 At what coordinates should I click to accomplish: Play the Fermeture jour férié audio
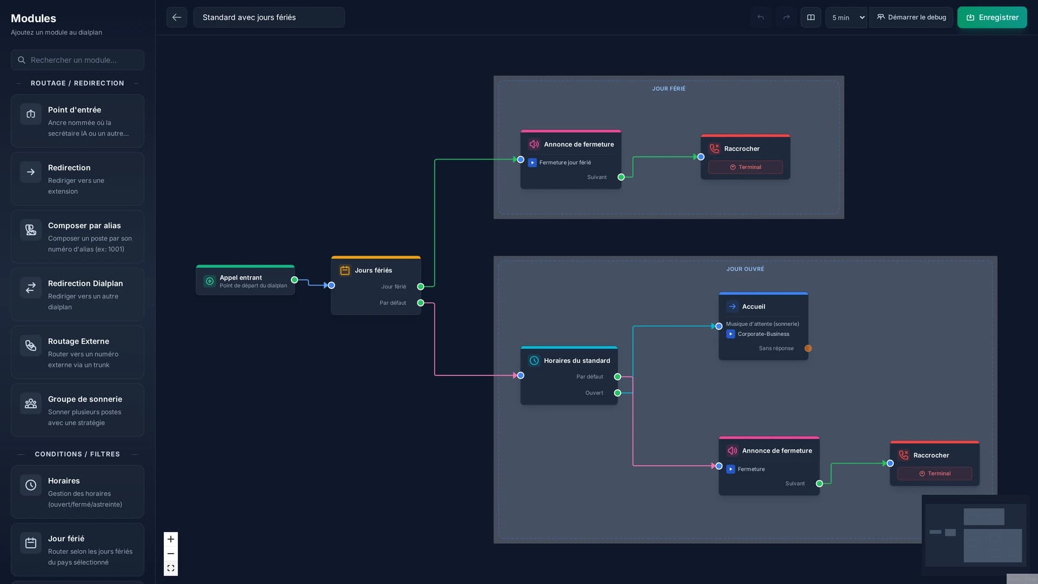533,163
